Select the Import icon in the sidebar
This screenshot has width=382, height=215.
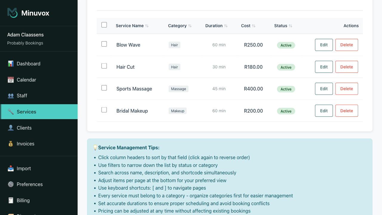point(11,168)
